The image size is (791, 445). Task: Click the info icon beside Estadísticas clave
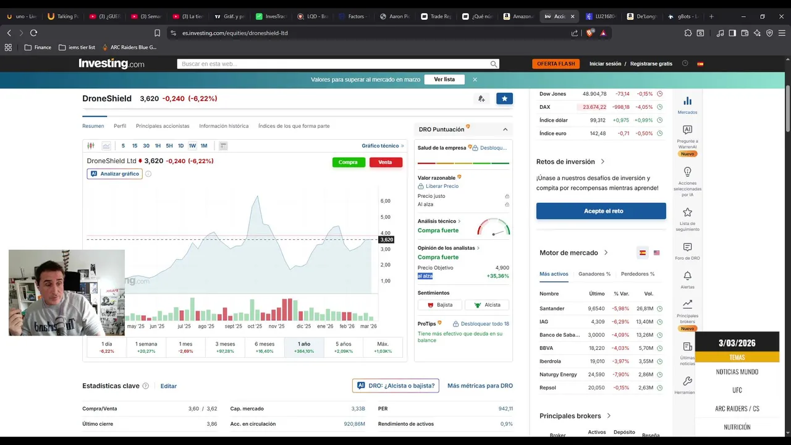pos(146,386)
